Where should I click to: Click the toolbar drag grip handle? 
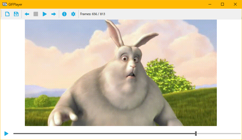tap(1, 14)
